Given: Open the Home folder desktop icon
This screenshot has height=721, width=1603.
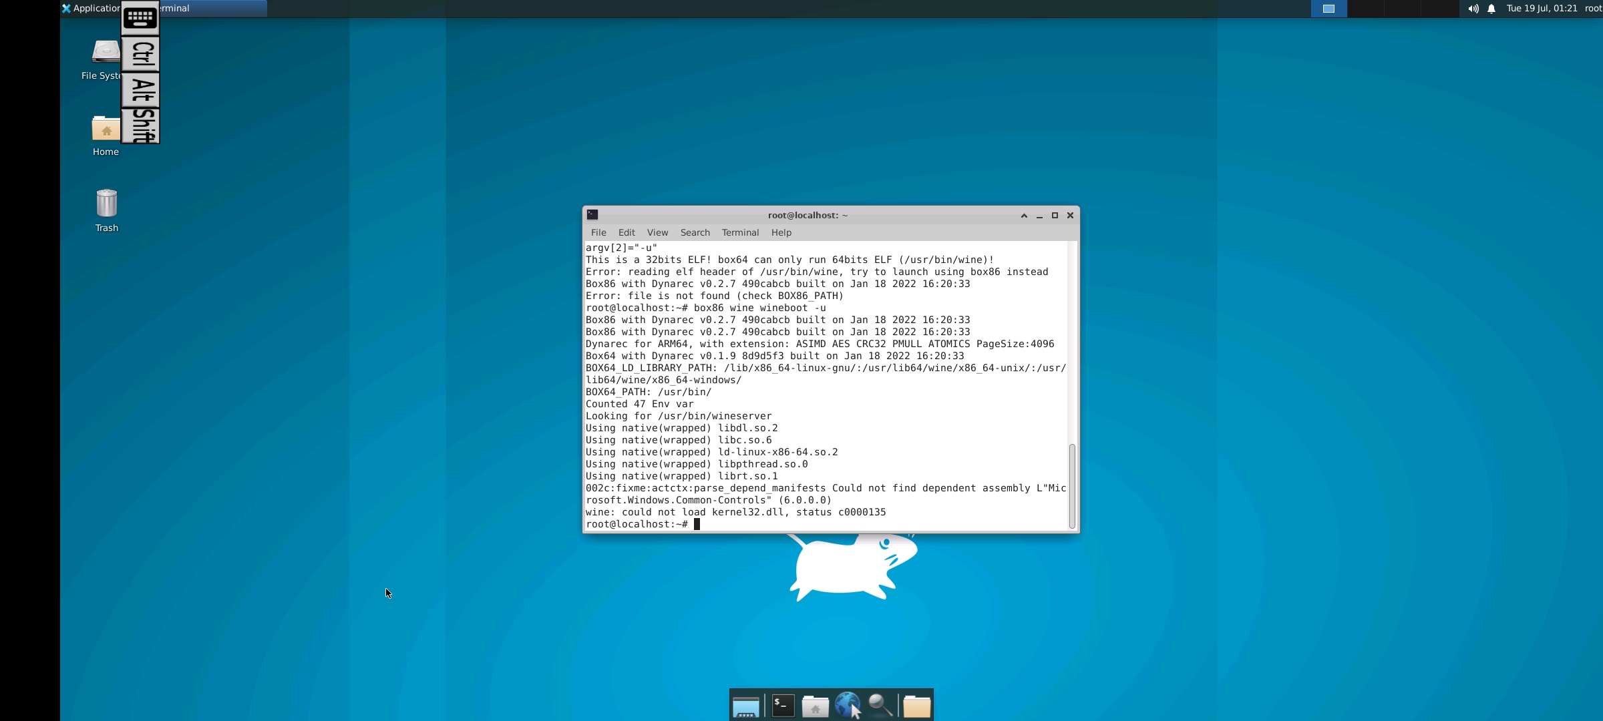Looking at the screenshot, I should [x=106, y=136].
